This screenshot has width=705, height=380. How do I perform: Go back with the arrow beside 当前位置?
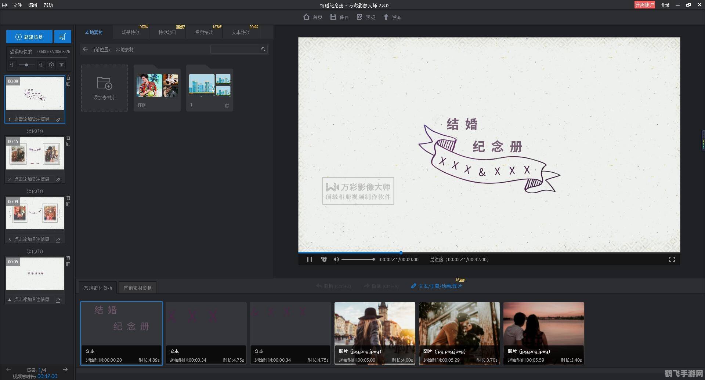pyautogui.click(x=85, y=49)
